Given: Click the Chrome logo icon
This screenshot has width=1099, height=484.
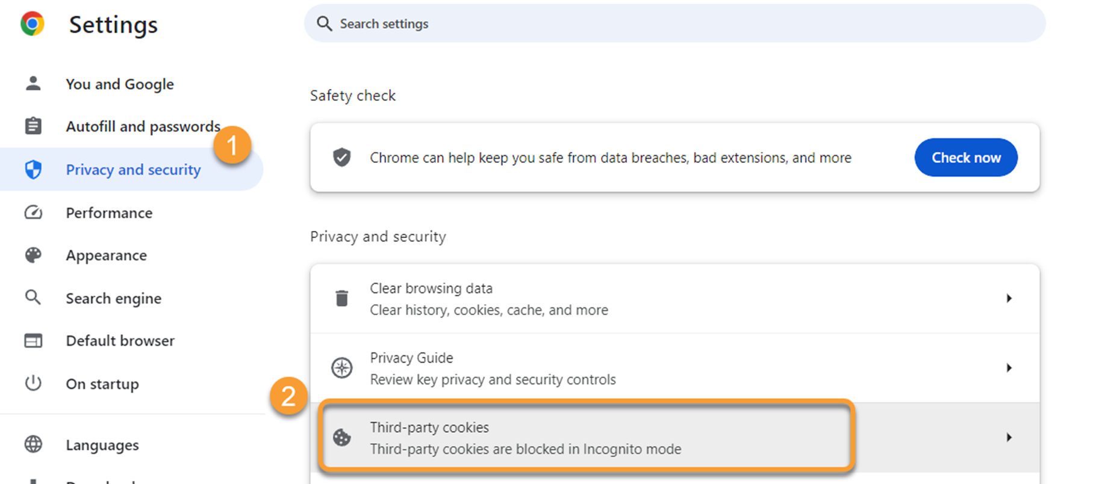Looking at the screenshot, I should 33,24.
